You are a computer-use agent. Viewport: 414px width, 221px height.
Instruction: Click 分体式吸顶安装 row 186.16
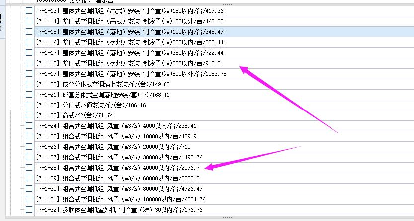(91, 105)
